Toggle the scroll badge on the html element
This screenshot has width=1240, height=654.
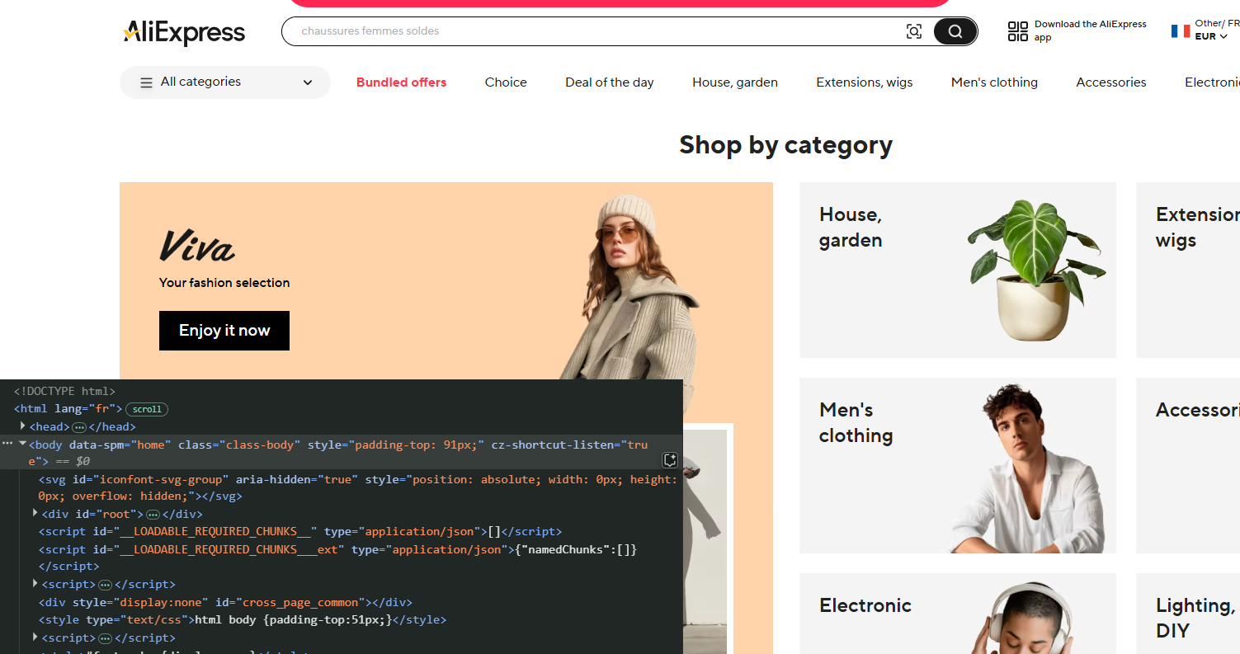[x=147, y=409]
